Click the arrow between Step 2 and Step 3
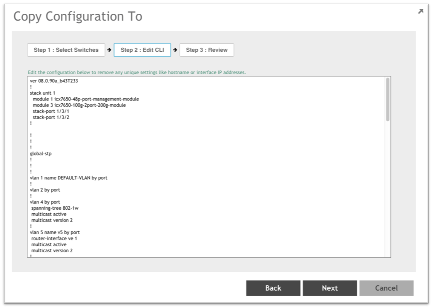Screen dimensions: 432x308 (x=175, y=50)
